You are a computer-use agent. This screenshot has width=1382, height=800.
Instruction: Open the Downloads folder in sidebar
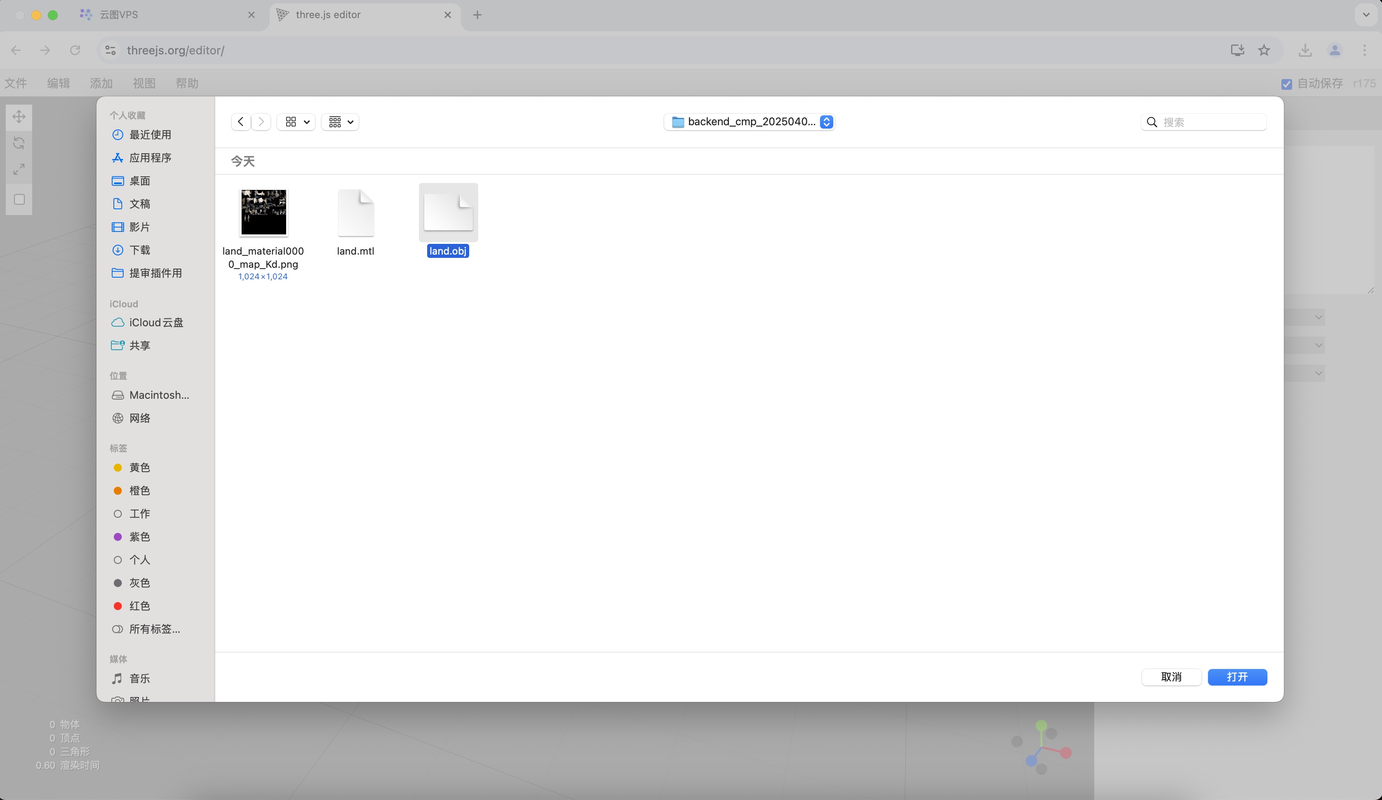(x=139, y=250)
